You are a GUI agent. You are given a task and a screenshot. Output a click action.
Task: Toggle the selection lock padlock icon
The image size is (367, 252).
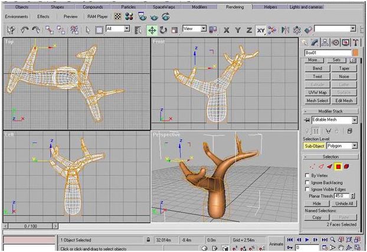(148, 240)
